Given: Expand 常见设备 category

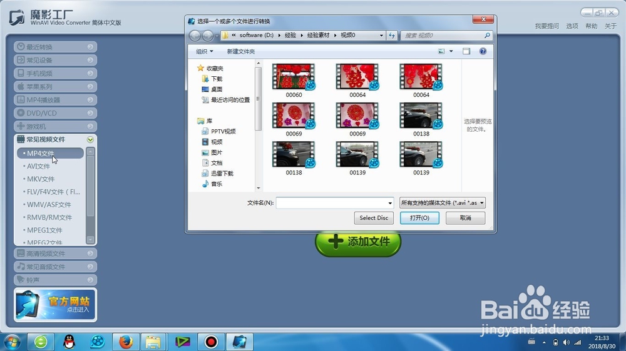Looking at the screenshot, I should pyautogui.click(x=56, y=60).
